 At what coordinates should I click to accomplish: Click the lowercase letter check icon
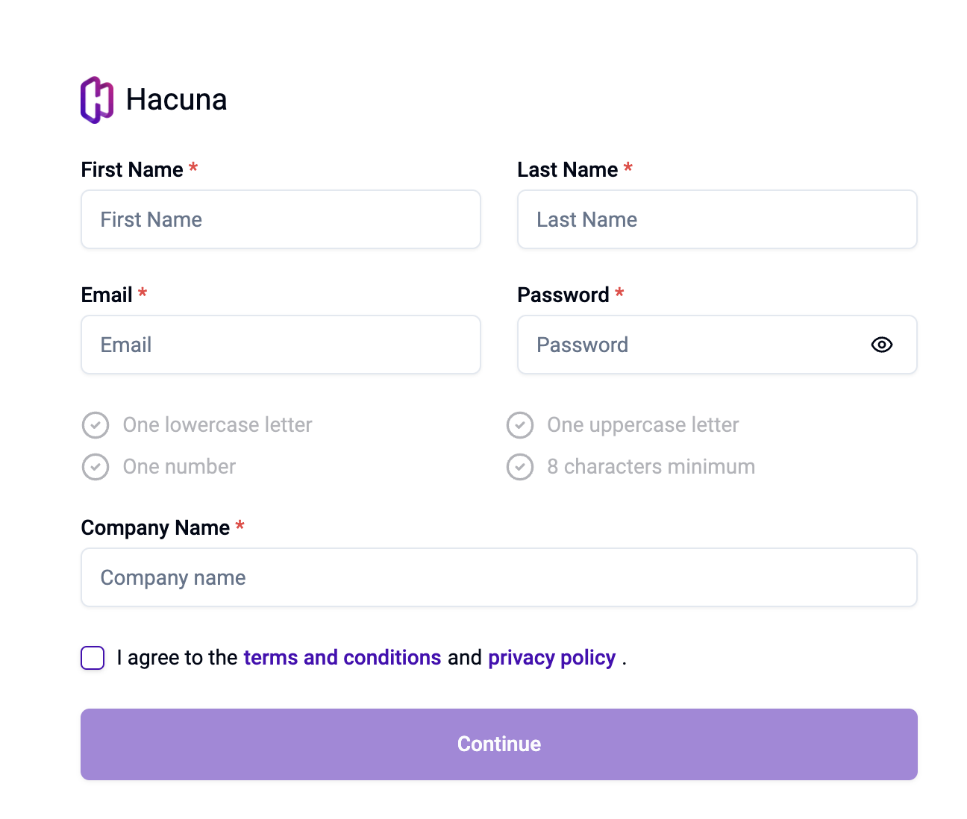(x=96, y=425)
